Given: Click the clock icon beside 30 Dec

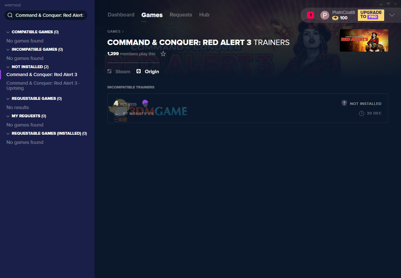Looking at the screenshot, I should [361, 113].
